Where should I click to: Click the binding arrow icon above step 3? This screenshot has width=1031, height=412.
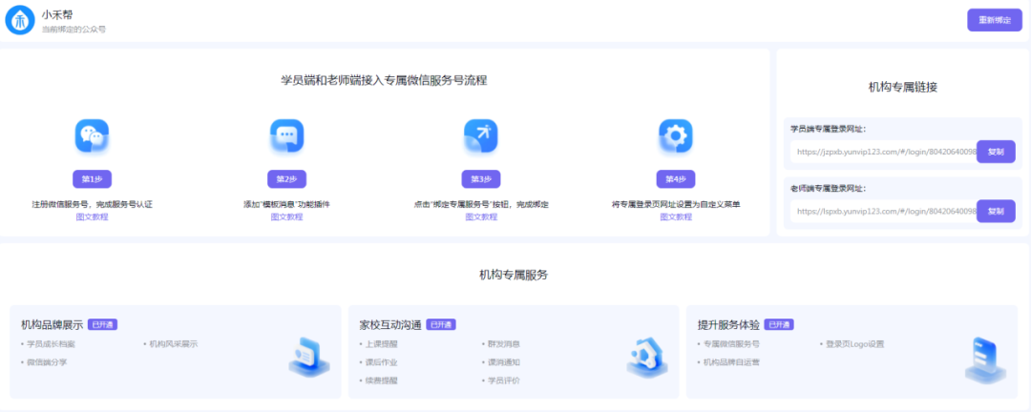[480, 136]
